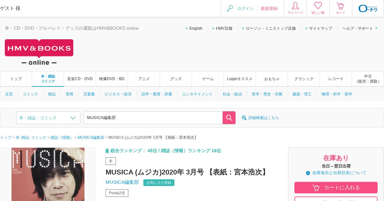Image resolution: width=384 pixels, height=201 pixels.
Task: Go to ビジネス・経済 subcategory
Action: [118, 94]
